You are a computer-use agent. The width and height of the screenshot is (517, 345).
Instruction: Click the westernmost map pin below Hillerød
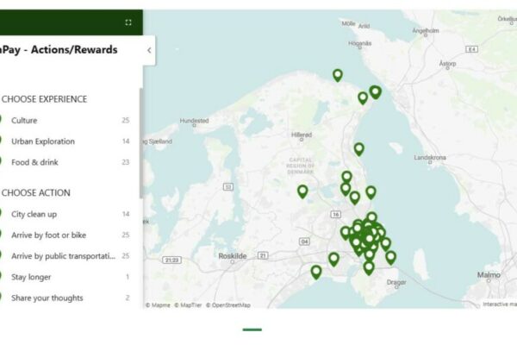(x=302, y=191)
